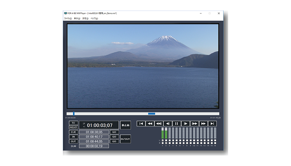This screenshot has width=291, height=166.
Task: Jump to the start of the clip
Action: pyautogui.click(x=141, y=124)
